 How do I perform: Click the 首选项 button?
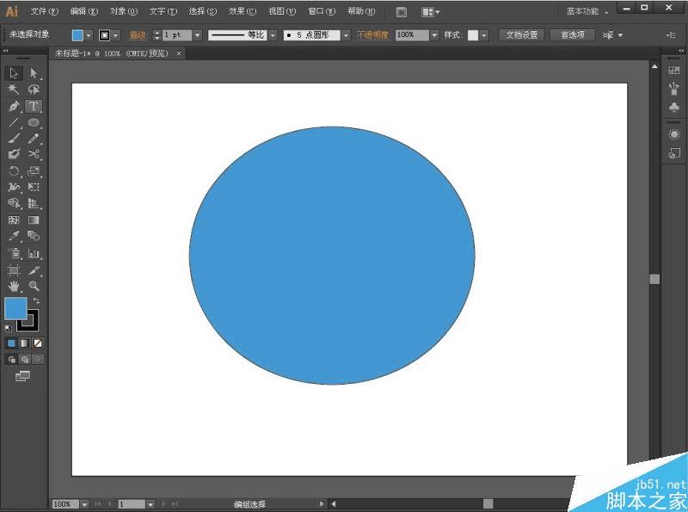tap(572, 35)
